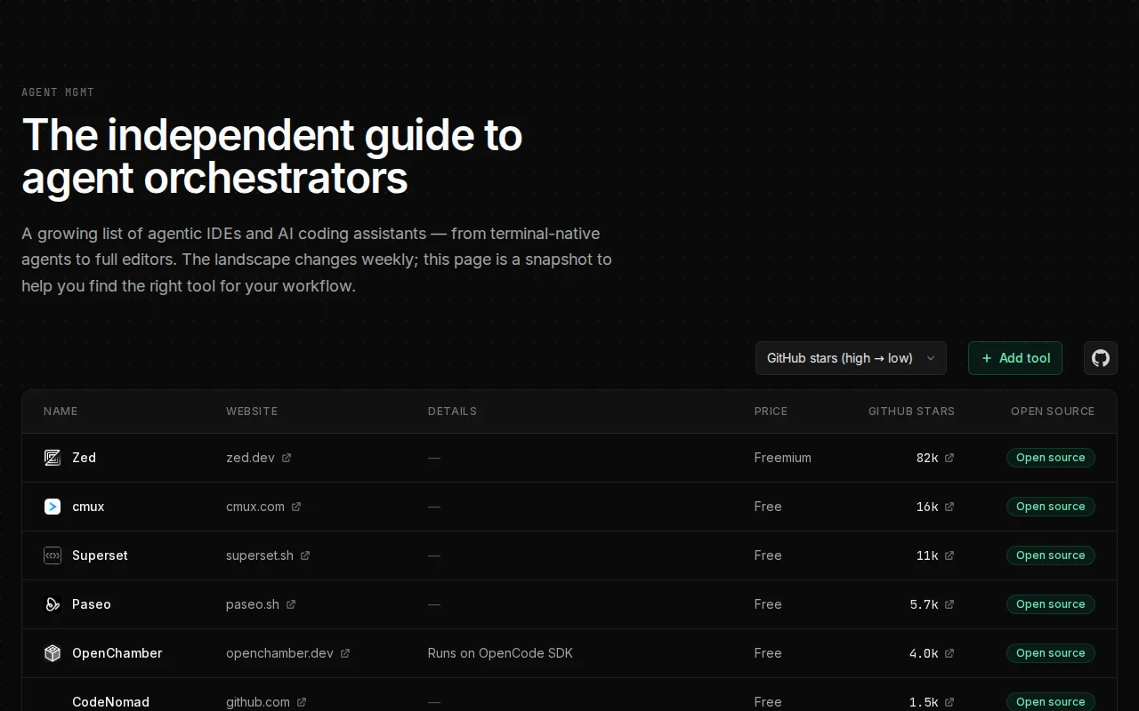Open the stars link icon next to 4.0k
Viewport: 1139px width, 711px height.
point(949,653)
